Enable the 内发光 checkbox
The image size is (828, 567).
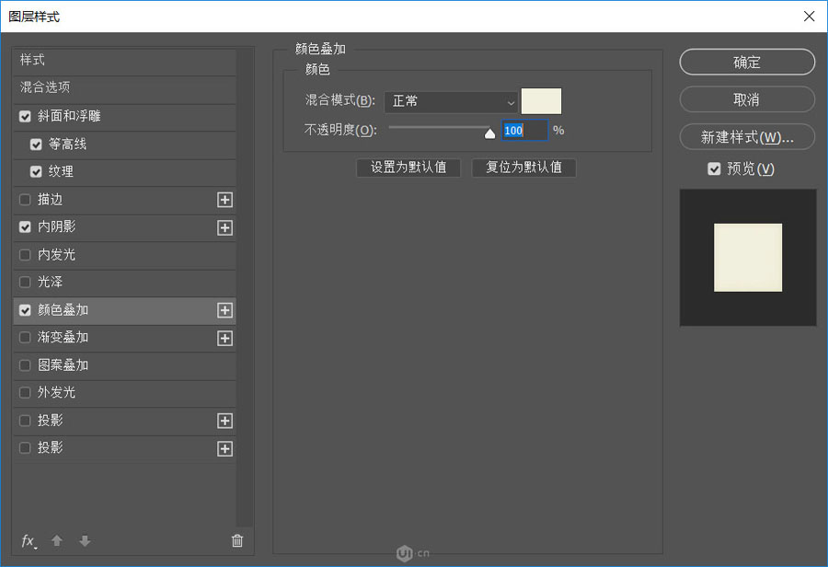23,255
